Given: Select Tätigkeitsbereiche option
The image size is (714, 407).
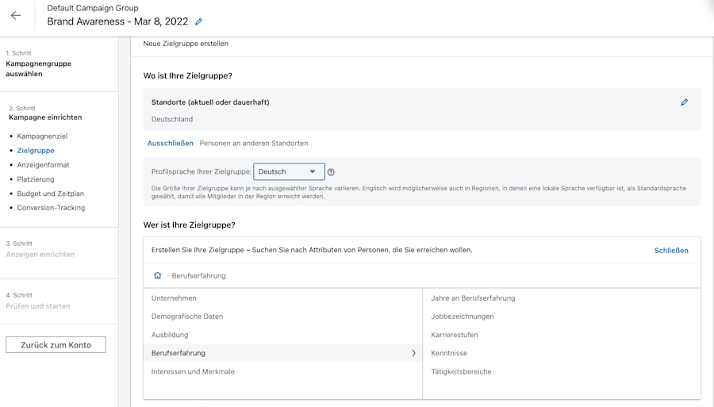Looking at the screenshot, I should coord(461,371).
